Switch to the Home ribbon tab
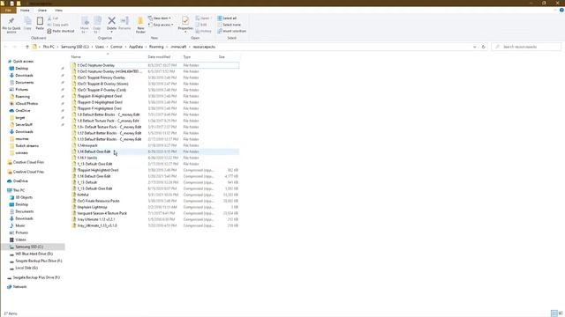This screenshot has width=565, height=317. (25, 10)
